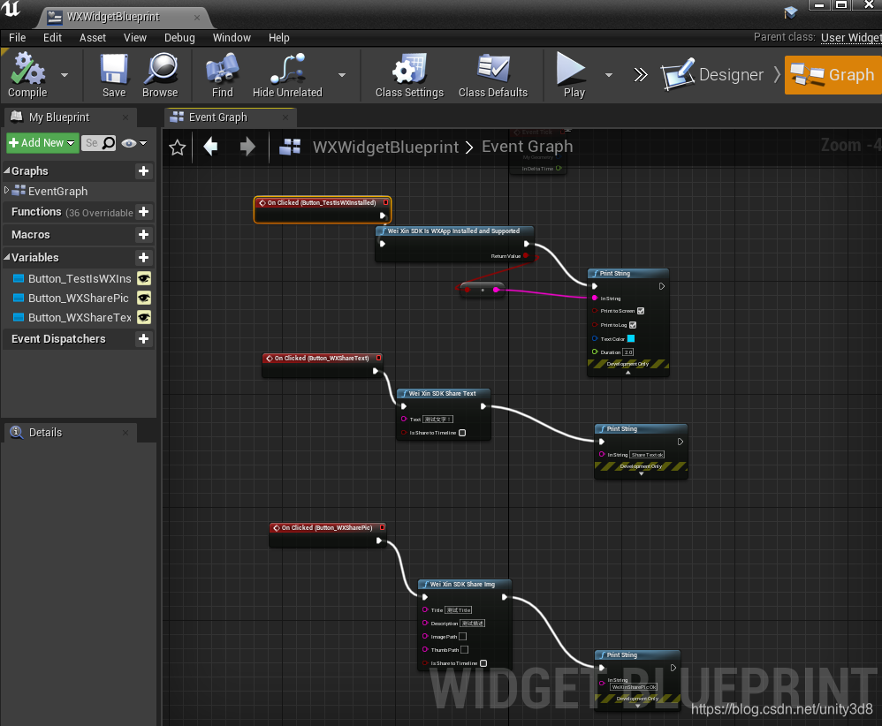Open view options eye dropdown in My Blueprint

[133, 143]
